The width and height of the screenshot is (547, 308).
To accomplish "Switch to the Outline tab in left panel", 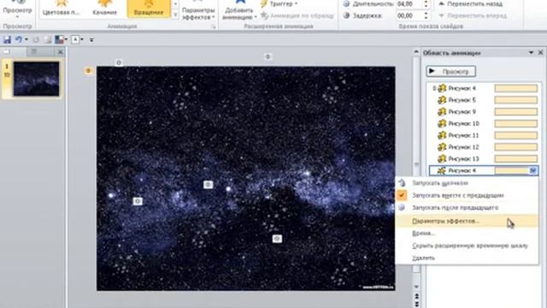I will (34, 51).
